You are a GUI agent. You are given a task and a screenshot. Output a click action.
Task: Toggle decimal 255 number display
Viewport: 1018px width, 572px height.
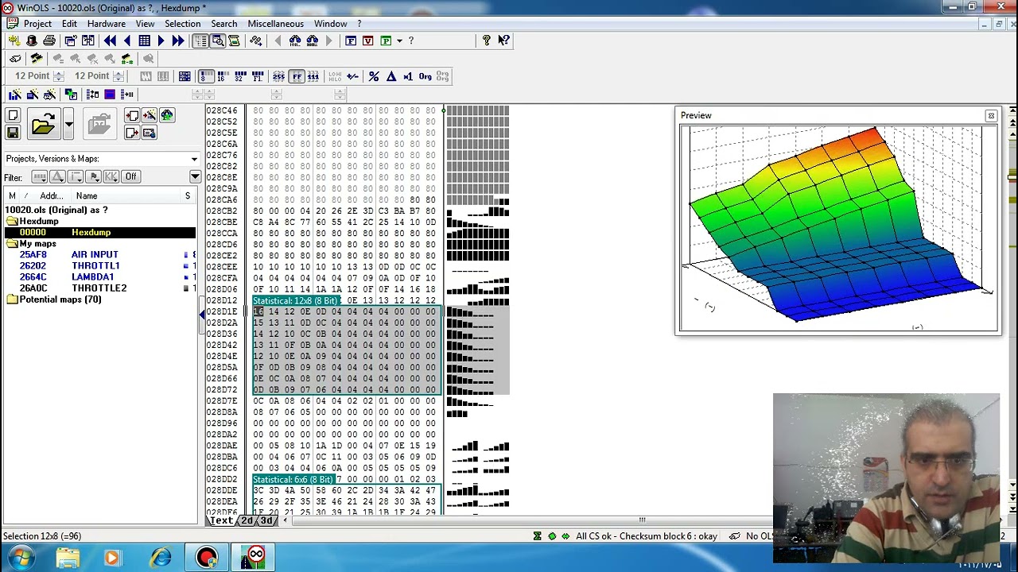pyautogui.click(x=278, y=76)
